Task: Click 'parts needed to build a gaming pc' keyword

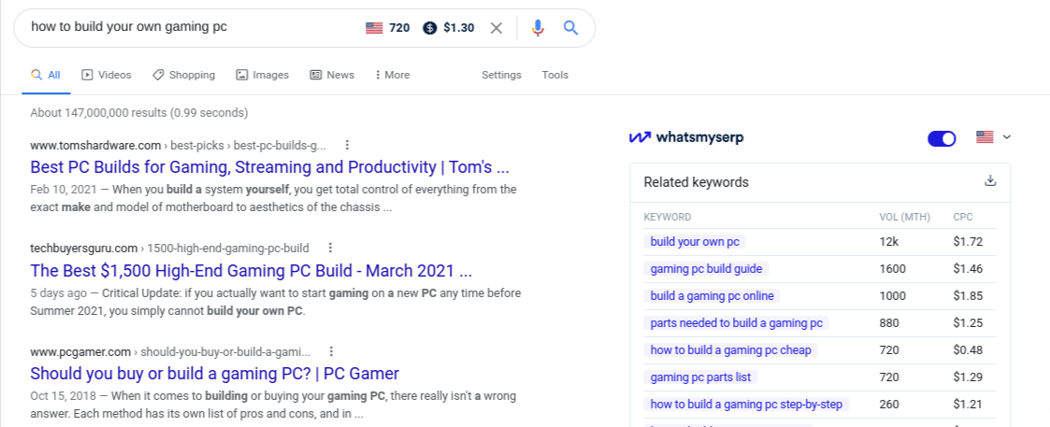Action: click(737, 323)
